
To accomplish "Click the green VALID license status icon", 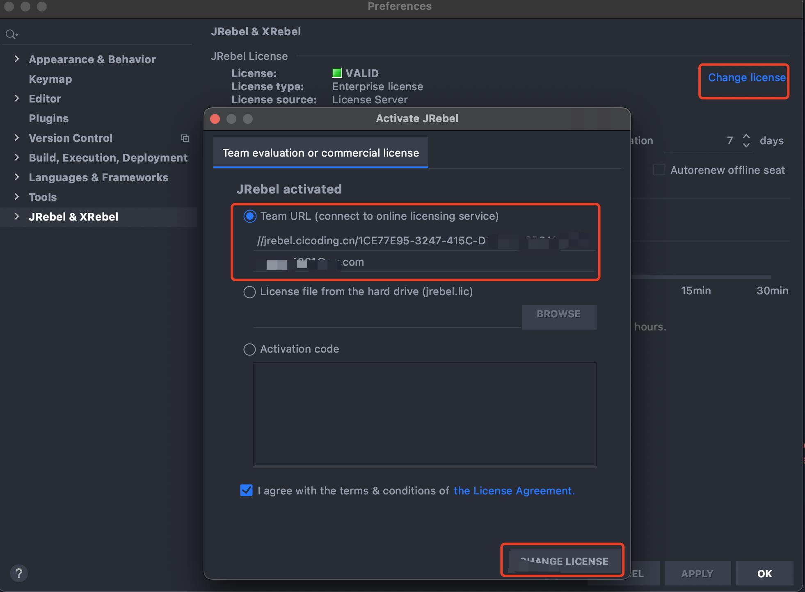I will pos(337,73).
